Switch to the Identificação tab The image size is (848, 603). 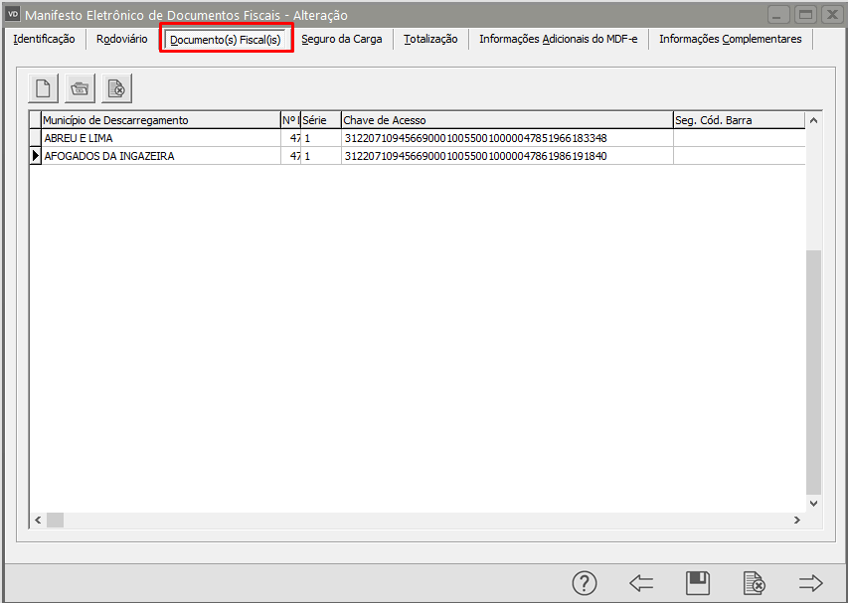[x=45, y=39]
